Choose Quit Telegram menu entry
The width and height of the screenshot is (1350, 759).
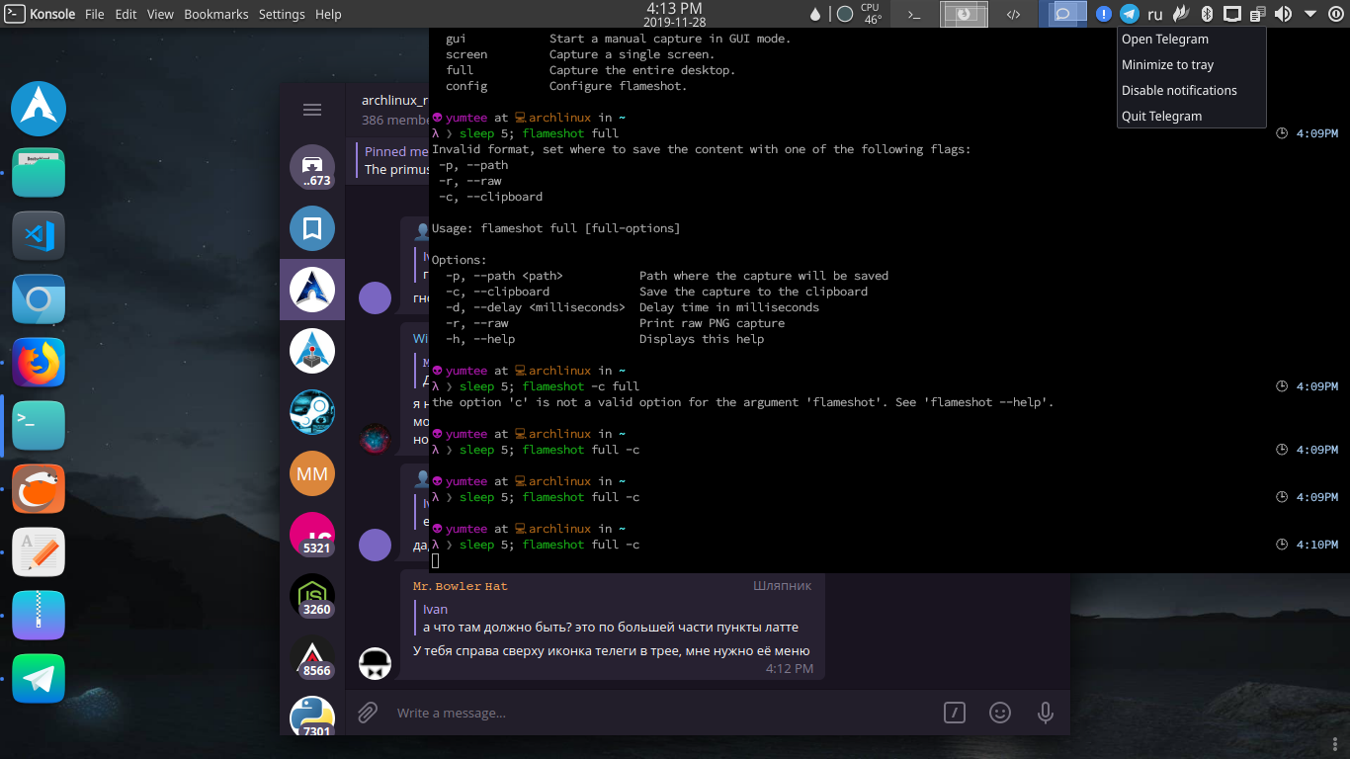1191,117
